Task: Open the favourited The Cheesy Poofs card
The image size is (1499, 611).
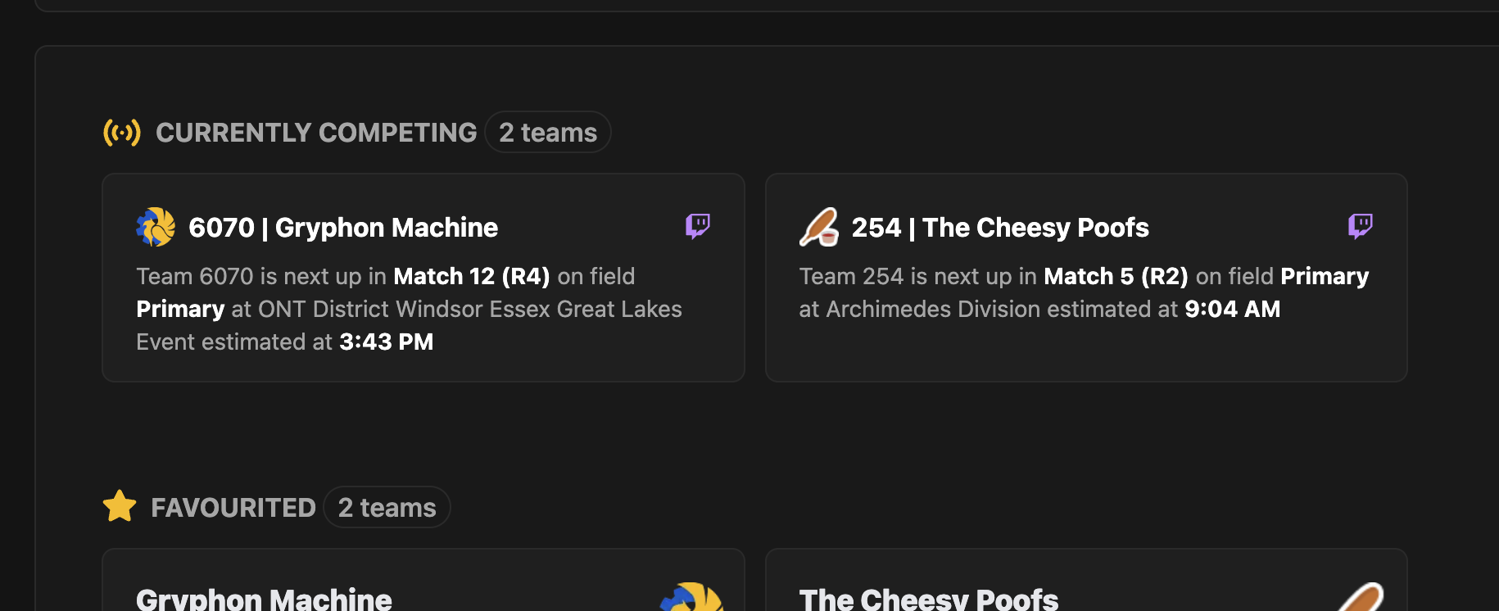Action: [1086, 580]
